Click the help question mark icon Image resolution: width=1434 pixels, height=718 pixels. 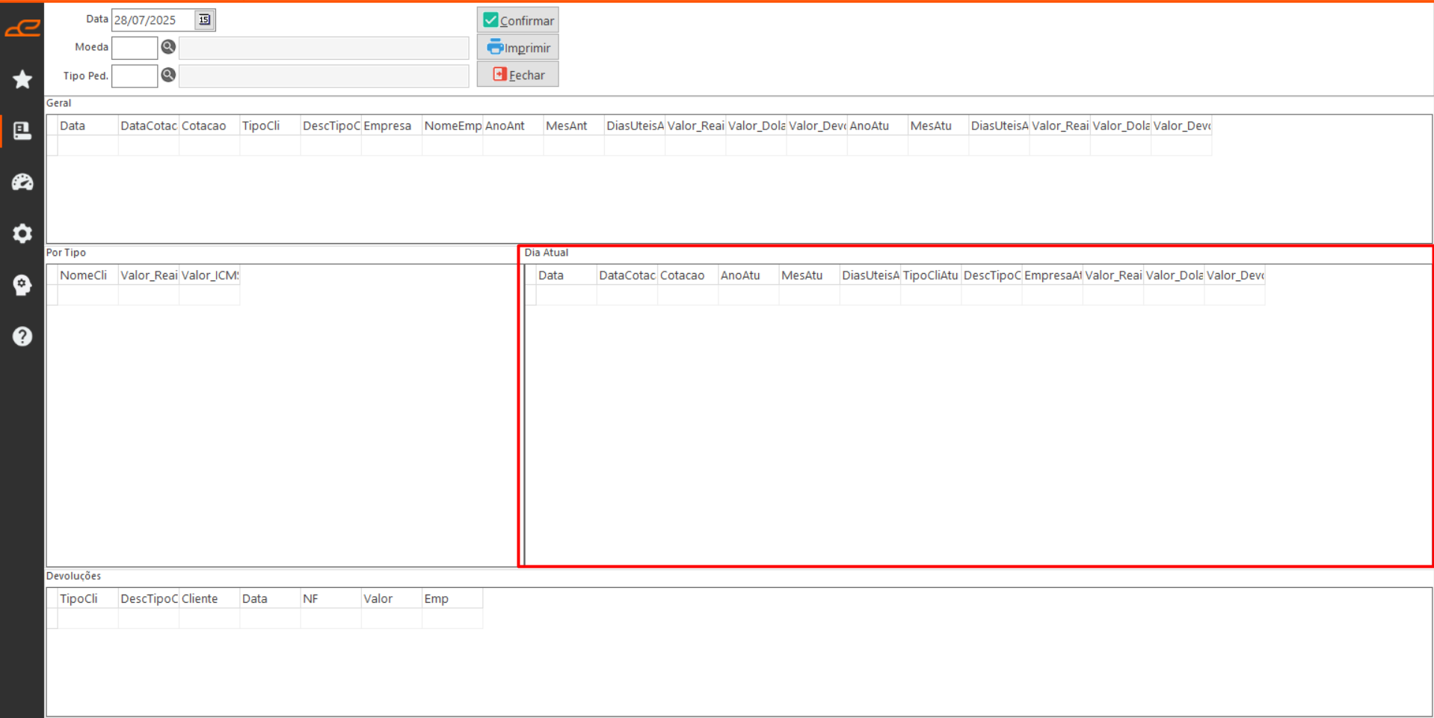tap(22, 337)
